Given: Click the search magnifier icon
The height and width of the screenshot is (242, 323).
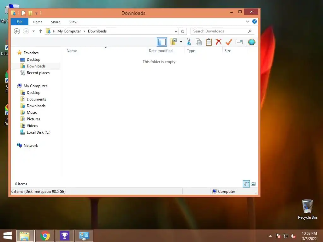Looking at the screenshot, I should click(x=250, y=31).
